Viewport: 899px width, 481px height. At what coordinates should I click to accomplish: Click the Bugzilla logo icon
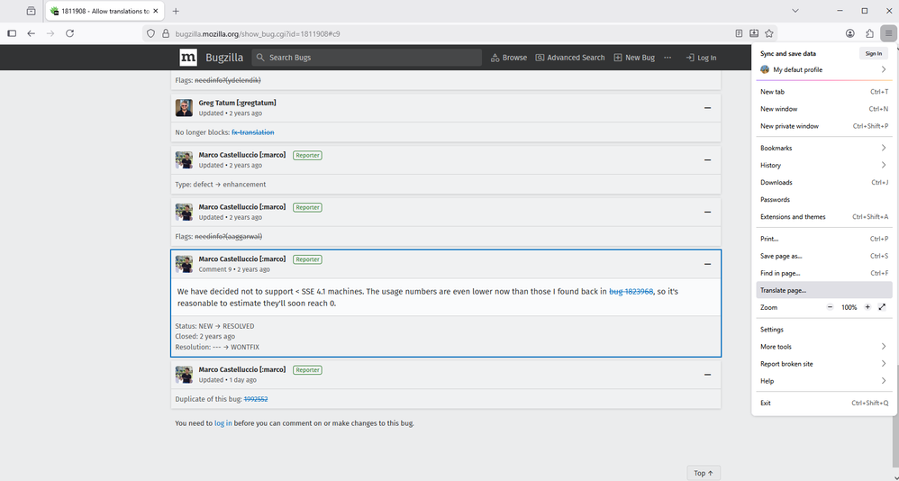point(188,58)
